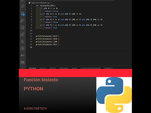Open the CONSOLA DE DEPURACIÓN tab

click(91, 68)
